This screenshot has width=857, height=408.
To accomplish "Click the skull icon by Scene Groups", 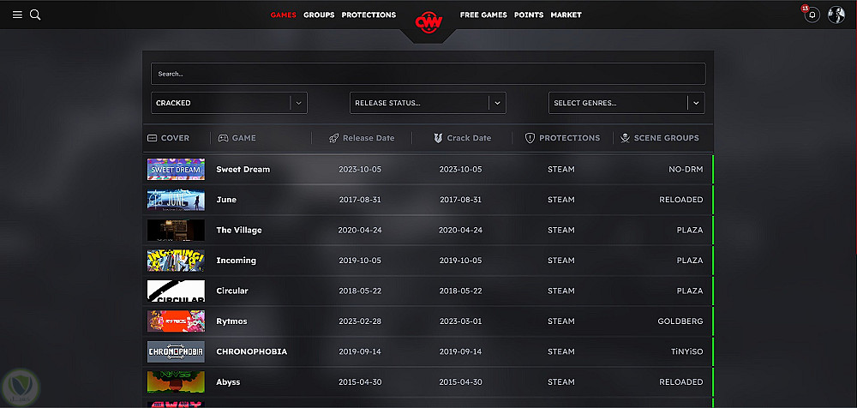I will coord(626,138).
